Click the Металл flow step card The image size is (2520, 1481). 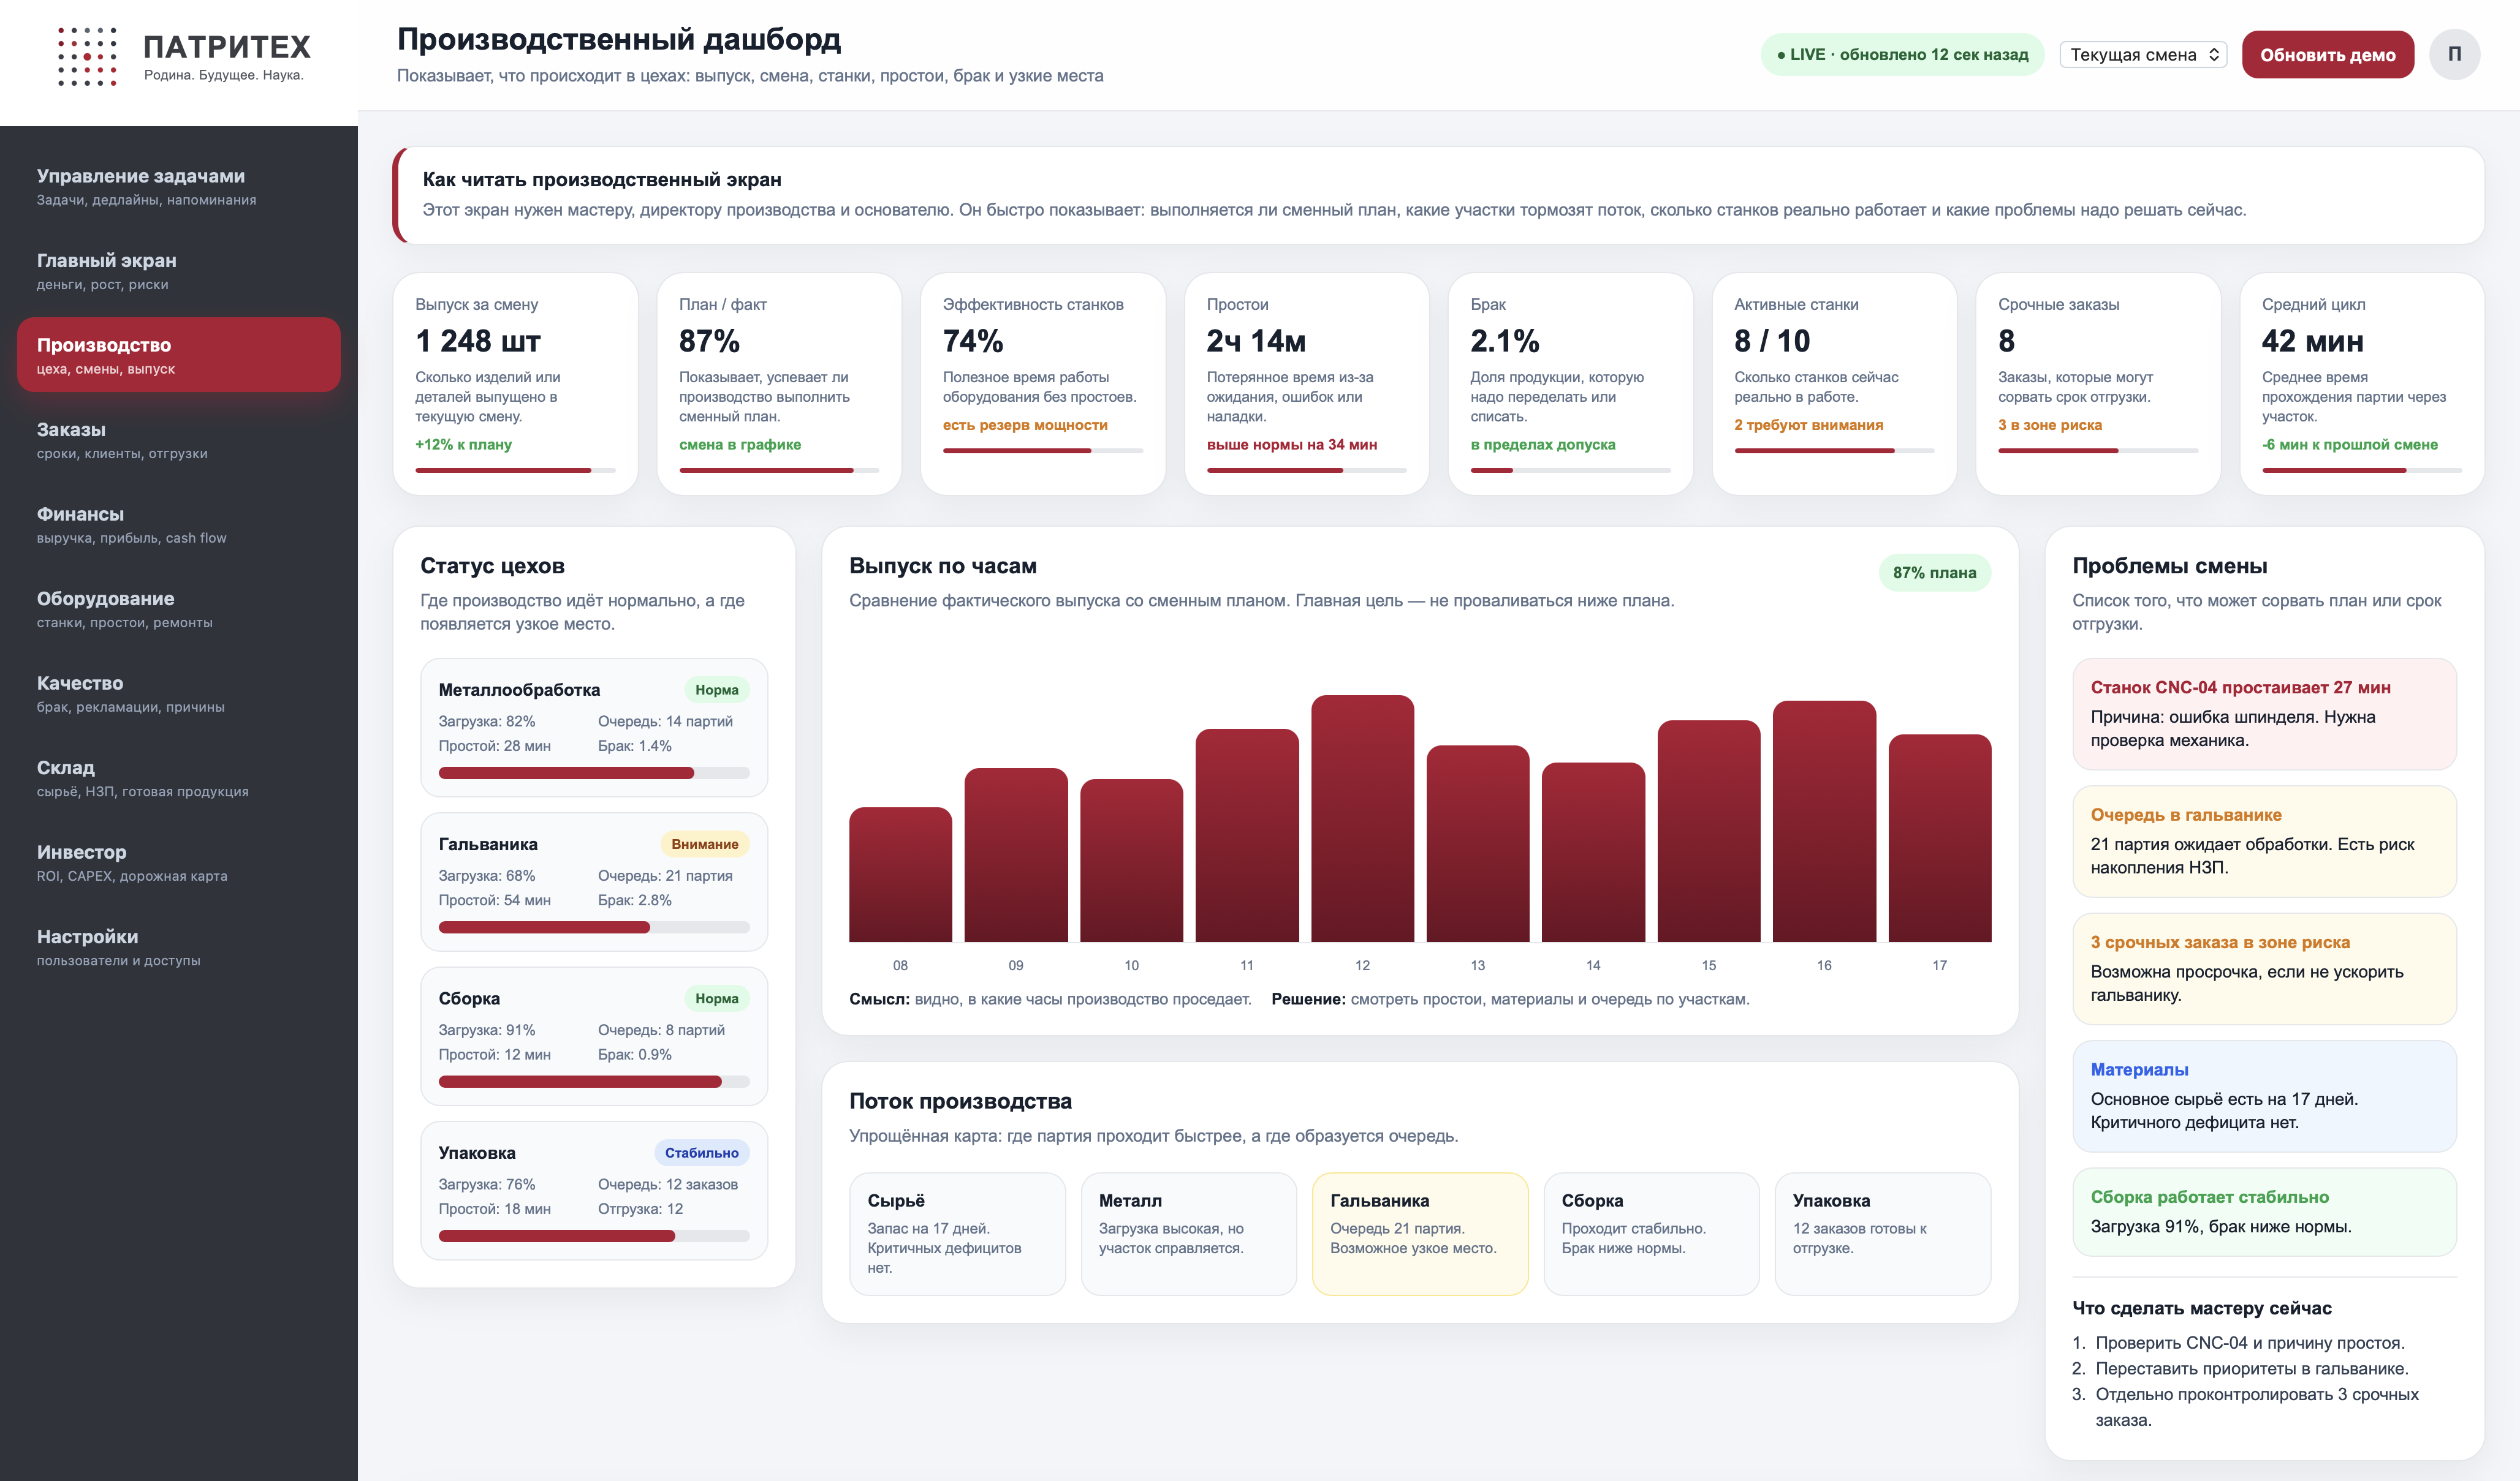click(x=1188, y=1234)
